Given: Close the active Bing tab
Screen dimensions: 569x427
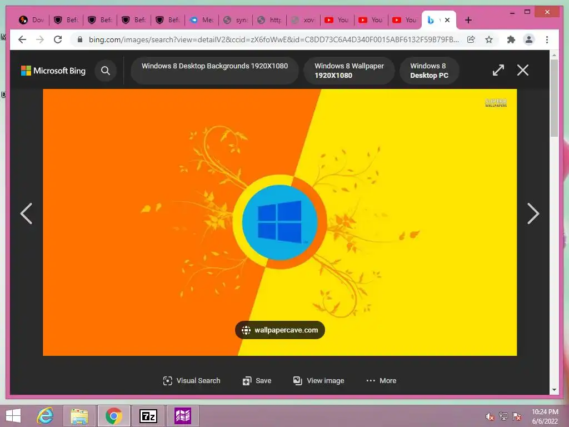Looking at the screenshot, I should [447, 20].
